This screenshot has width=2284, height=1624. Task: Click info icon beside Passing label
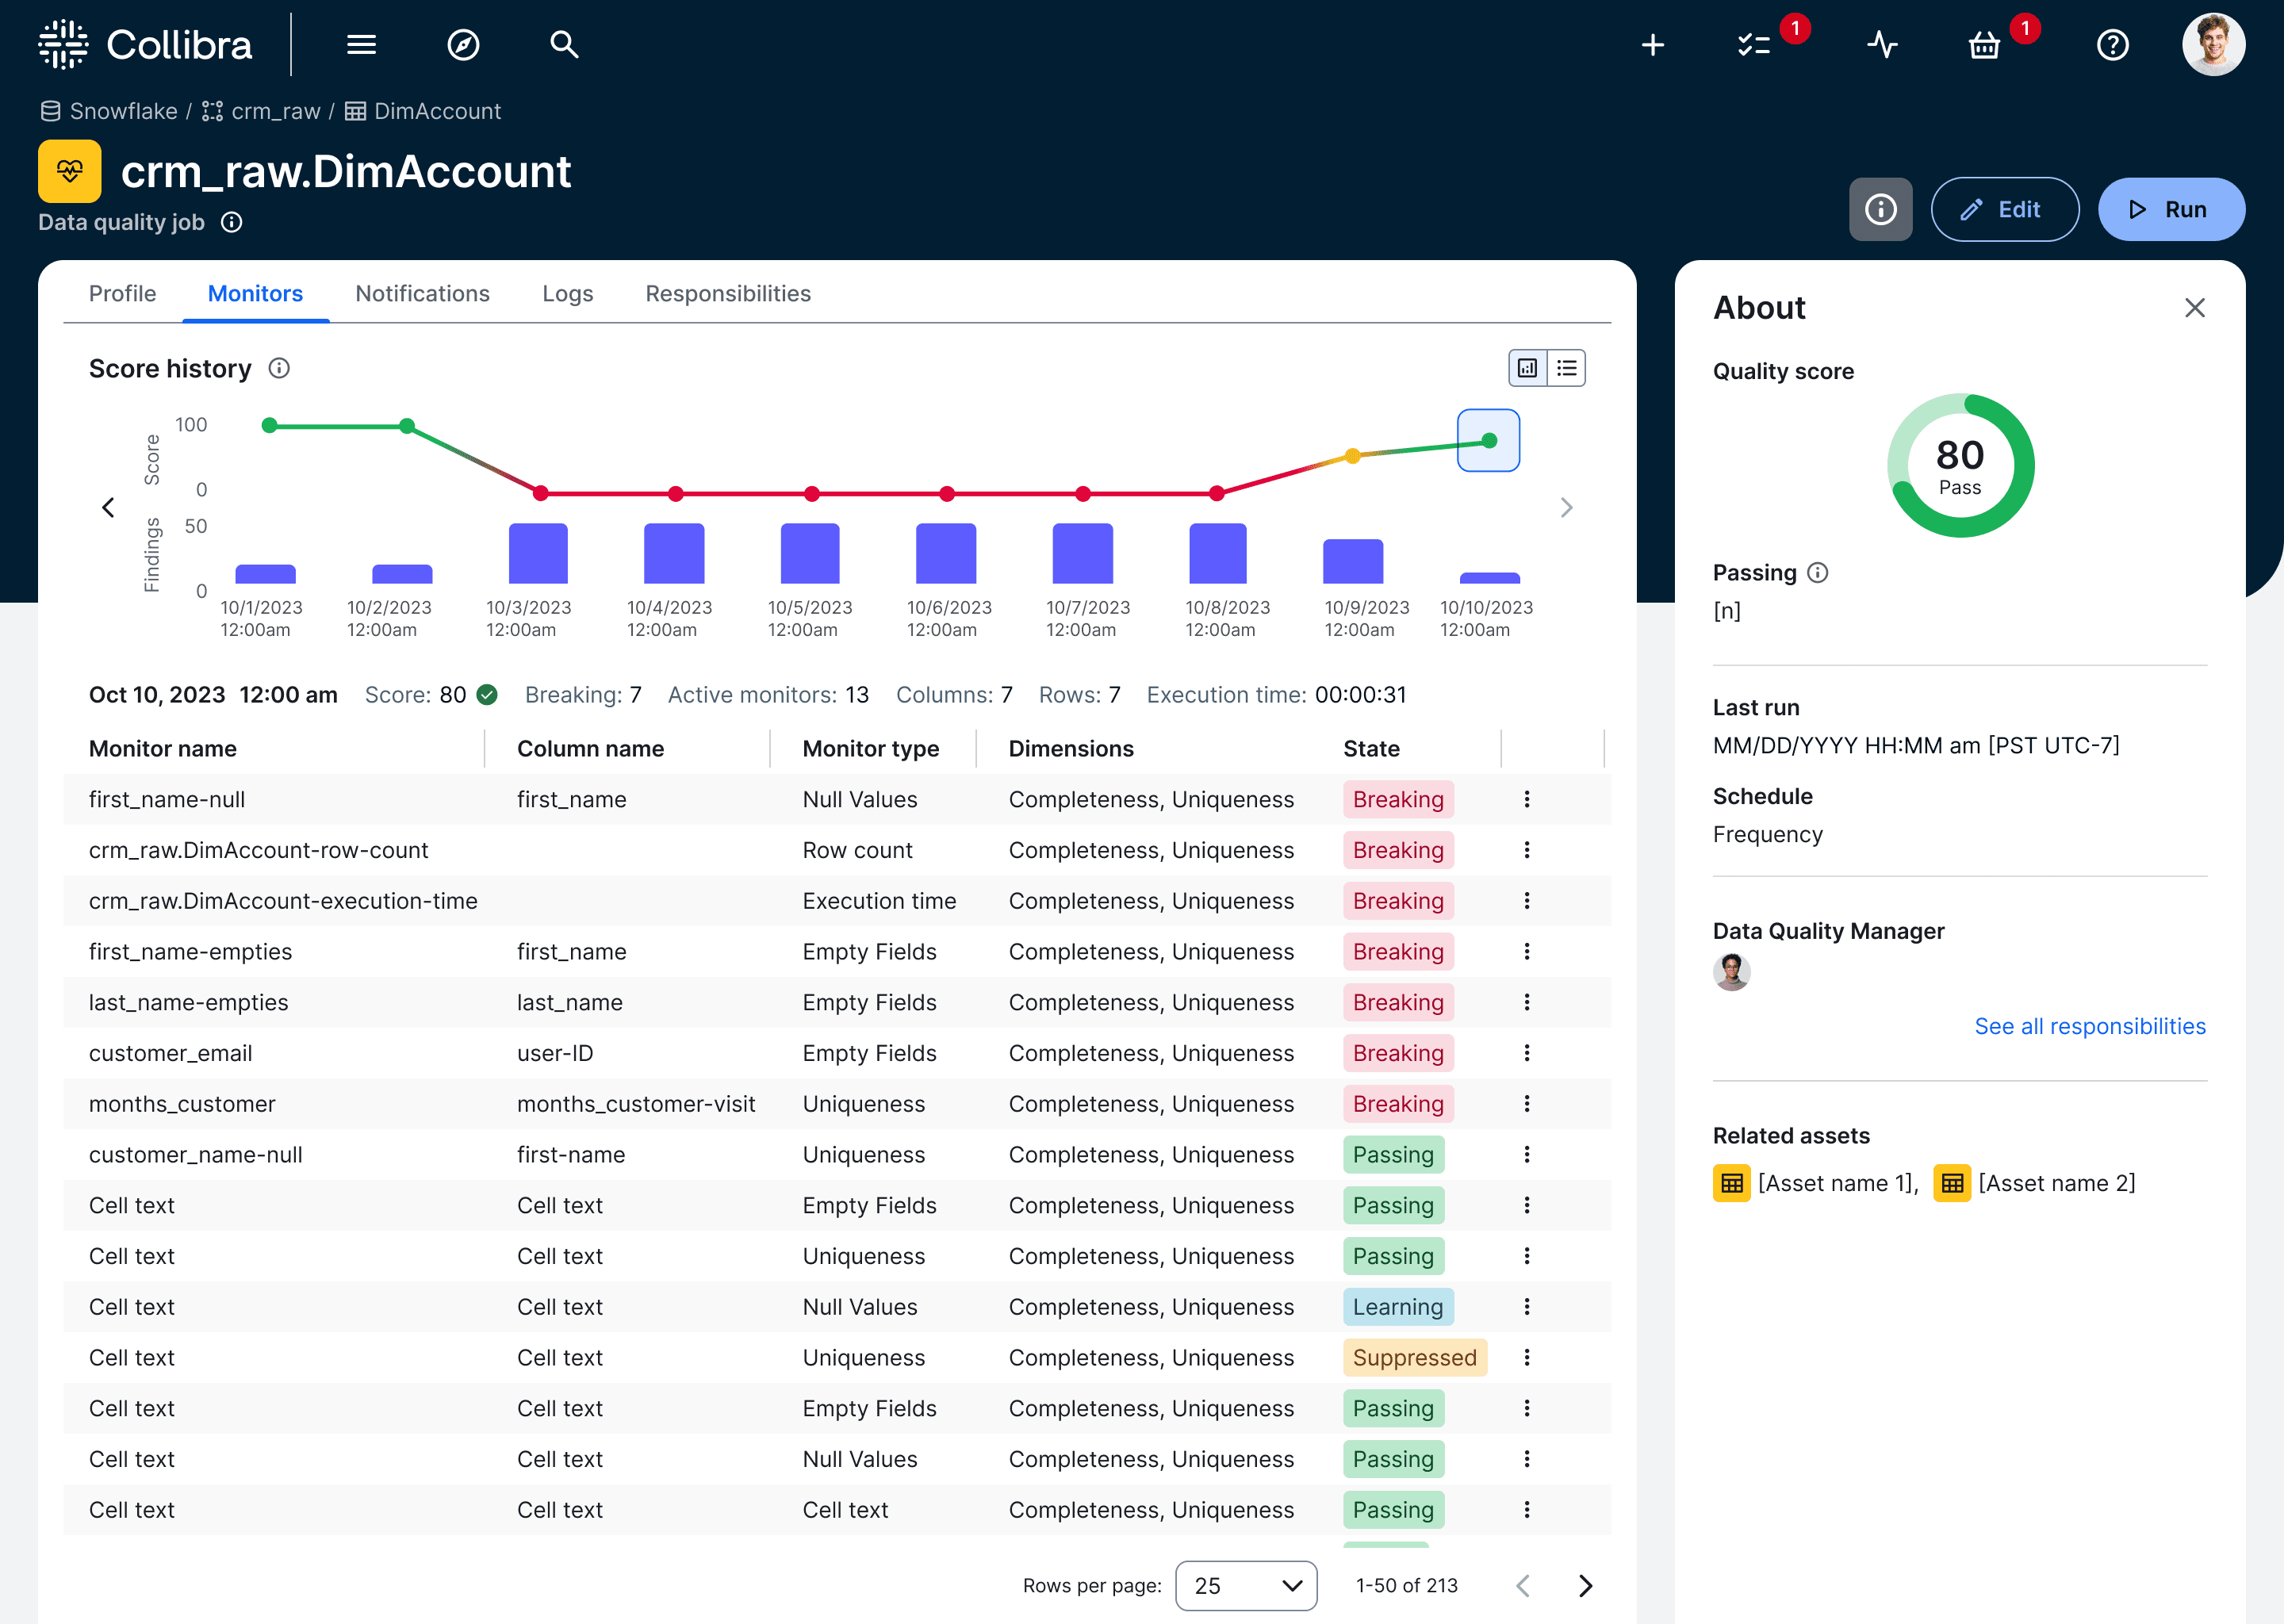(1818, 572)
